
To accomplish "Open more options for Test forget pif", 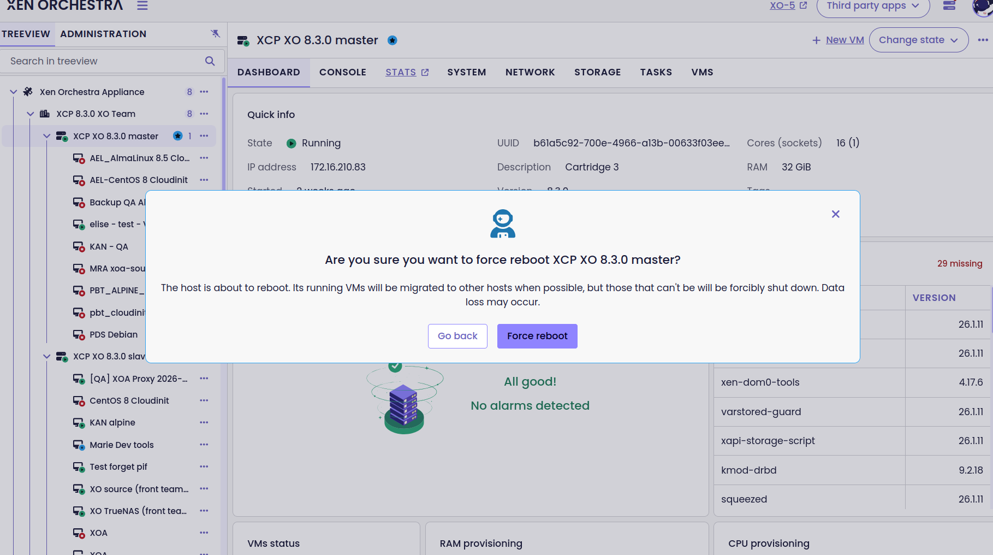I will [204, 467].
